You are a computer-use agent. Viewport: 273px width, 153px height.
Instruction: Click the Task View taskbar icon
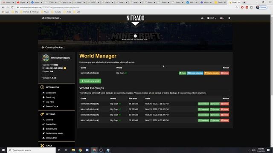tap(66, 150)
